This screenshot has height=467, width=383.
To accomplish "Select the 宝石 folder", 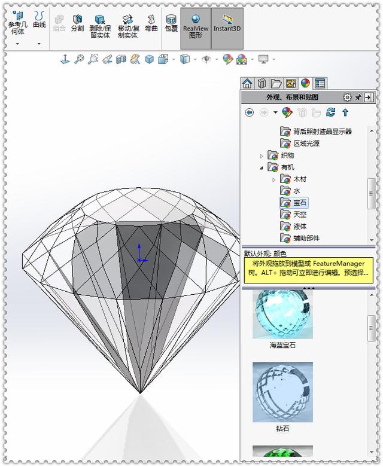I will (x=294, y=203).
